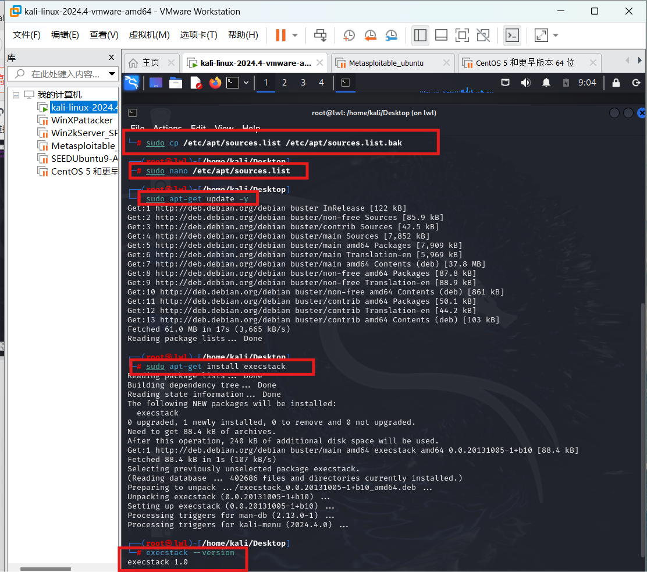Open the Kali volume control icon

click(526, 83)
